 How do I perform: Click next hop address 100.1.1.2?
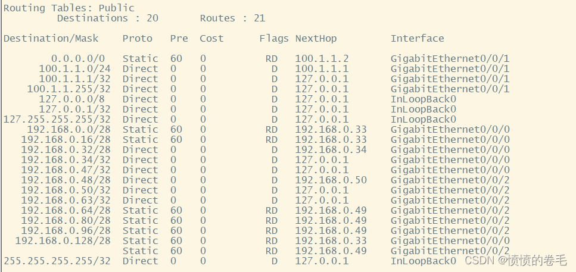coord(322,59)
